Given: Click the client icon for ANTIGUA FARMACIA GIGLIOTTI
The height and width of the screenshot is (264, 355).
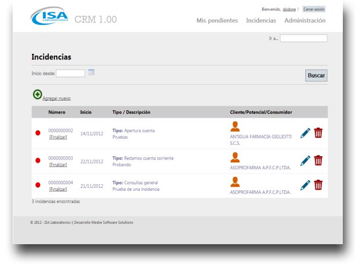Looking at the screenshot, I should [x=235, y=127].
